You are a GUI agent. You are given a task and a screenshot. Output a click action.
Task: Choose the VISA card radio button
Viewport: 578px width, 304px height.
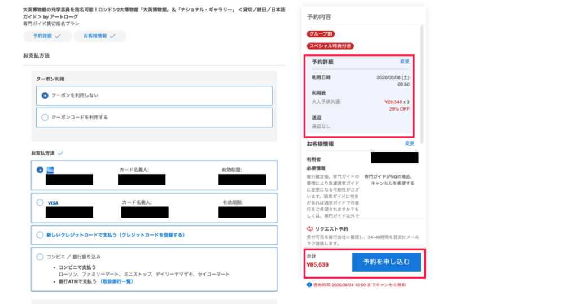[x=40, y=202]
